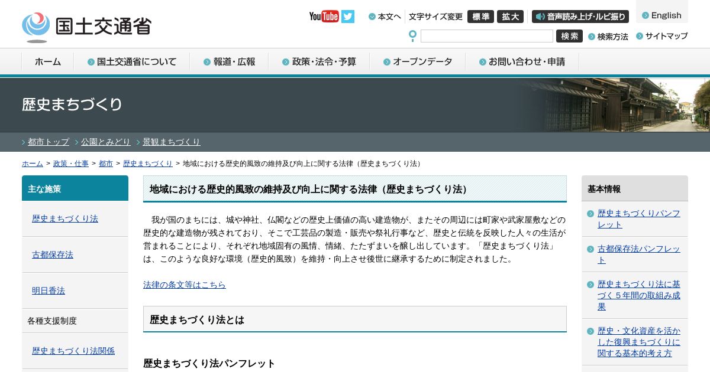The height and width of the screenshot is (372, 710).
Task: Click the bullet icon beside 報道・広報
Action: coord(207,62)
